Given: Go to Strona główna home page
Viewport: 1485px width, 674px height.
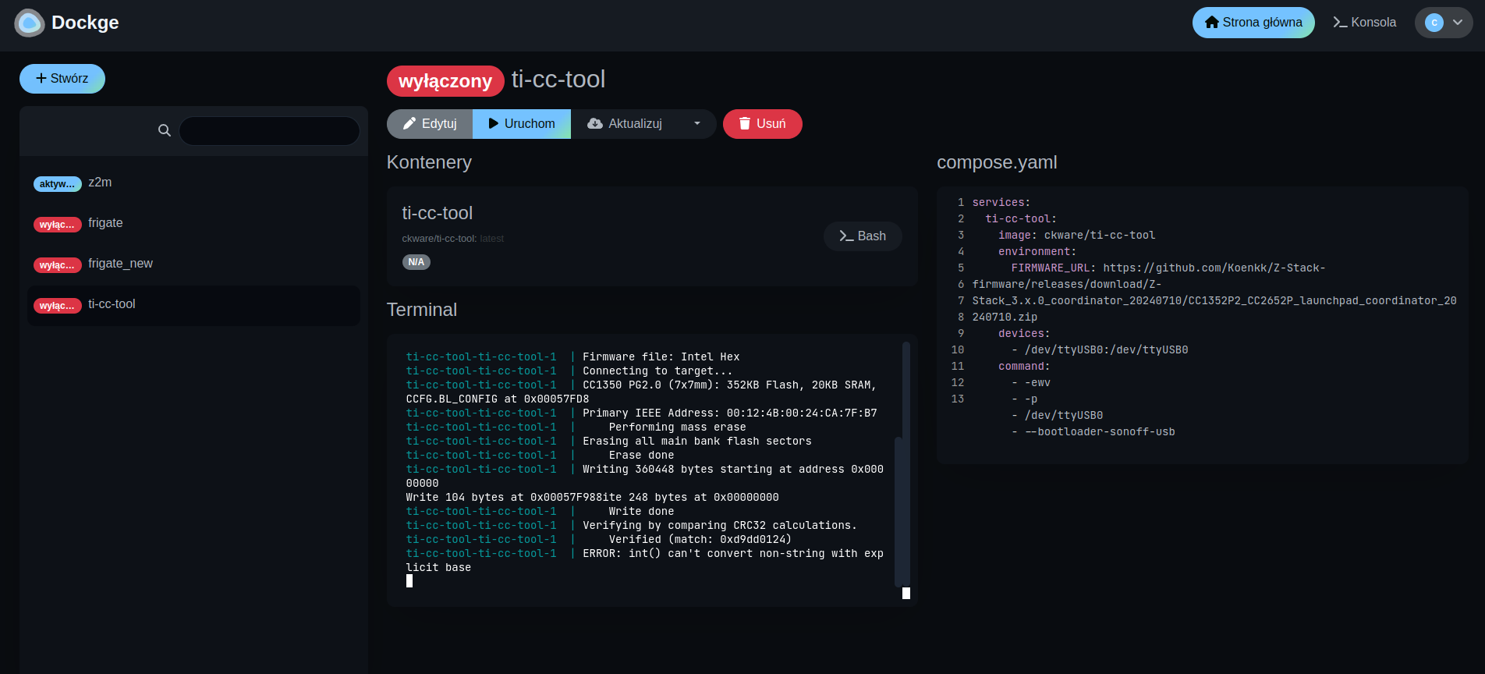Looking at the screenshot, I should point(1253,23).
